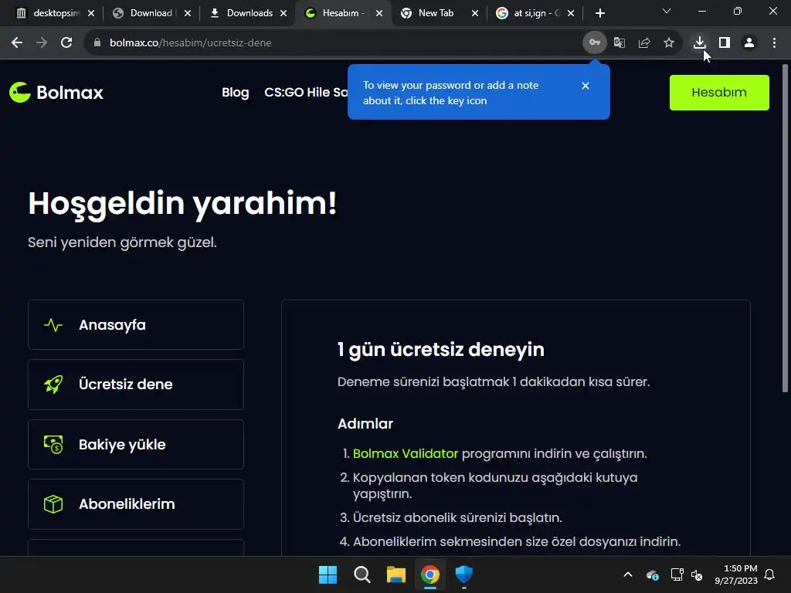Click Chrome icon in taskbar
Image resolution: width=791 pixels, height=593 pixels.
point(430,574)
